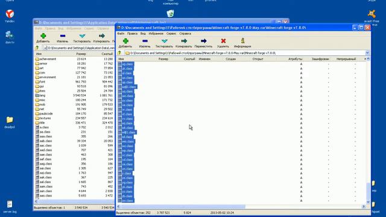Click the scroll-up arrow of front window list
This screenshot has height=217, width=386.
(368, 59)
